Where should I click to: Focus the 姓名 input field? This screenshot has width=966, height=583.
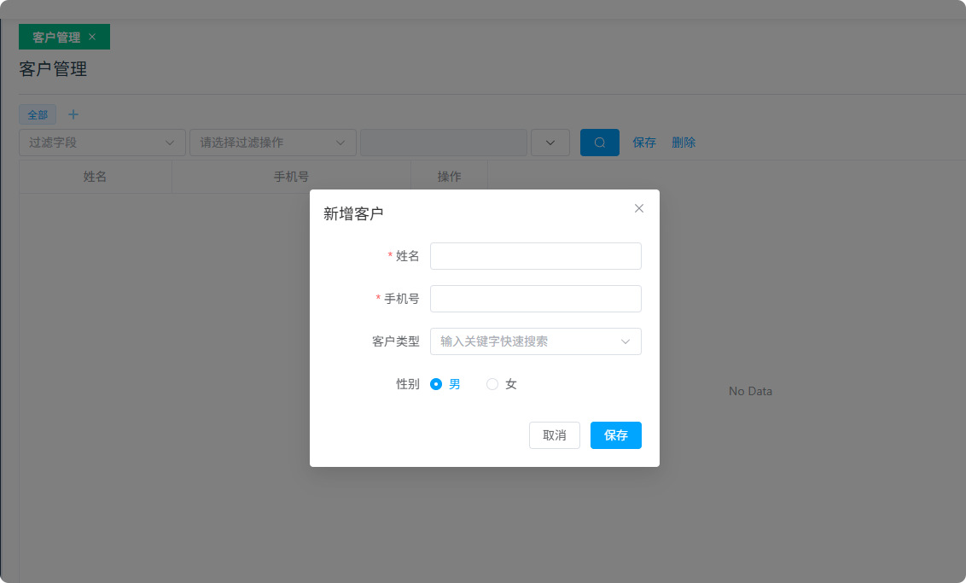click(x=536, y=256)
